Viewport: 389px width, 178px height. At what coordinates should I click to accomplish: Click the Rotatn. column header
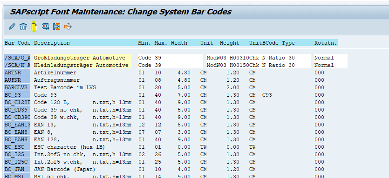coord(326,43)
